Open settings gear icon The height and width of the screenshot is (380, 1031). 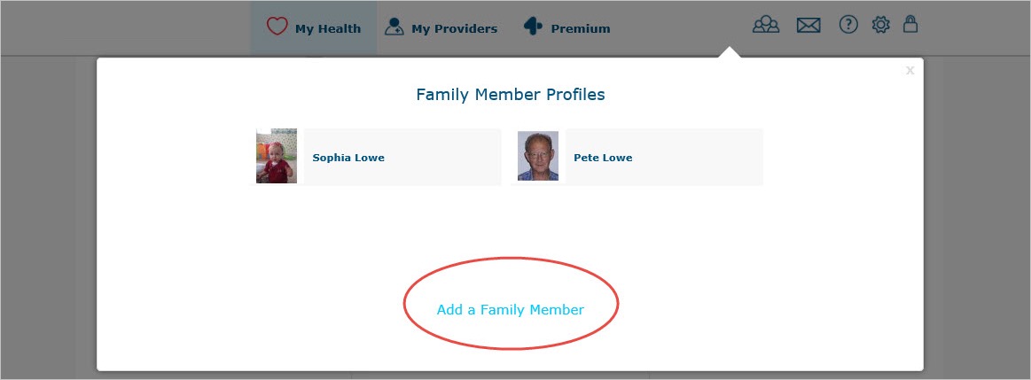(x=880, y=25)
